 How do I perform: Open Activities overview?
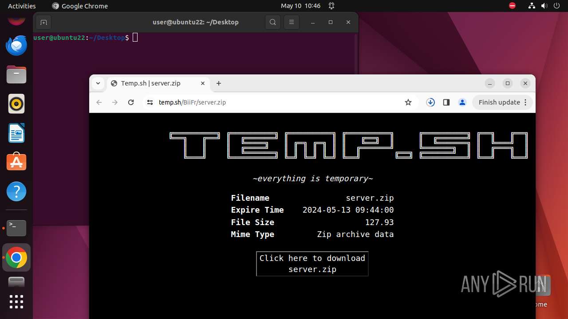click(22, 6)
